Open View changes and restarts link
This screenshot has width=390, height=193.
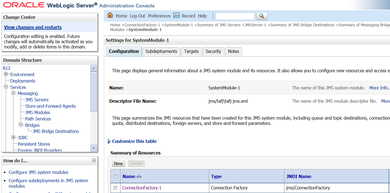(33, 27)
